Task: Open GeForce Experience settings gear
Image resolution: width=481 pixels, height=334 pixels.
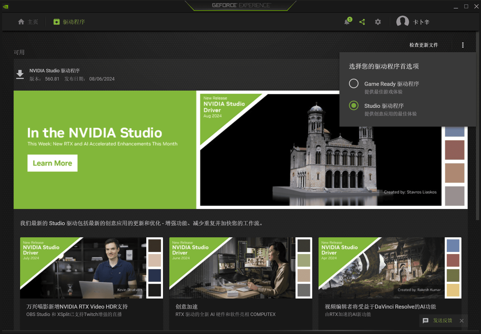Action: [378, 22]
